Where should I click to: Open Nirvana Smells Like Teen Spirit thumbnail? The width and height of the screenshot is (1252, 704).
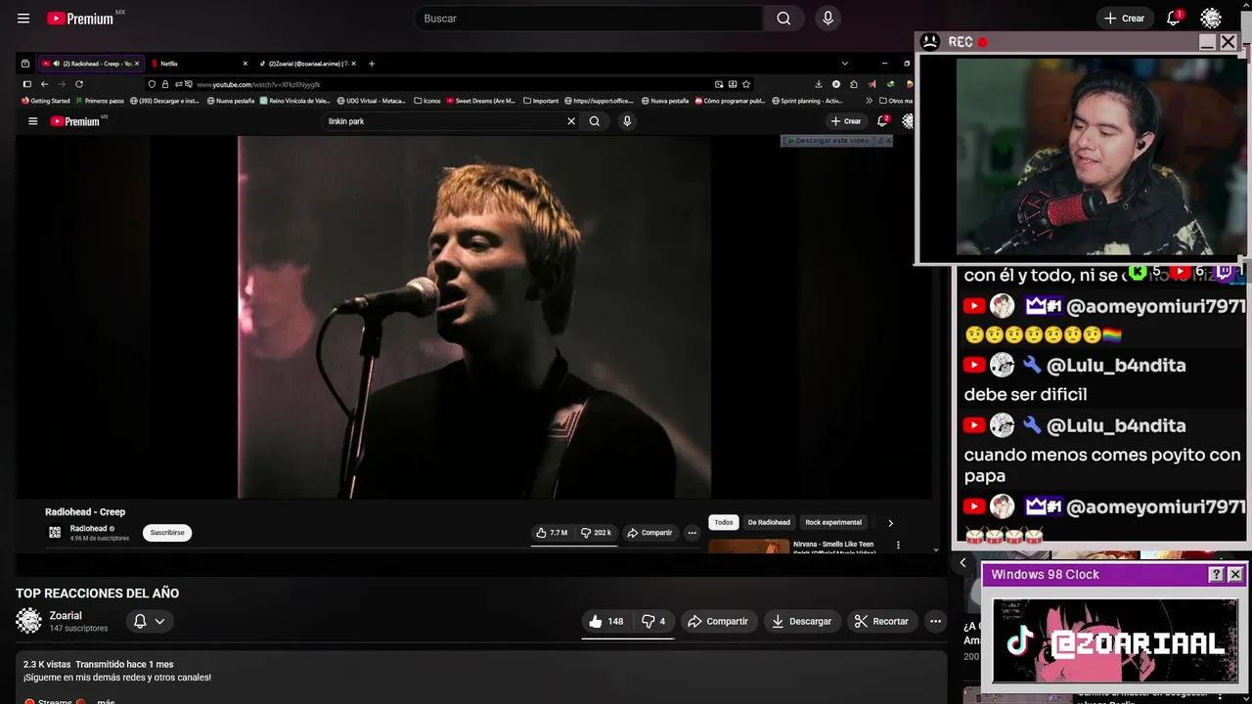coord(748,547)
